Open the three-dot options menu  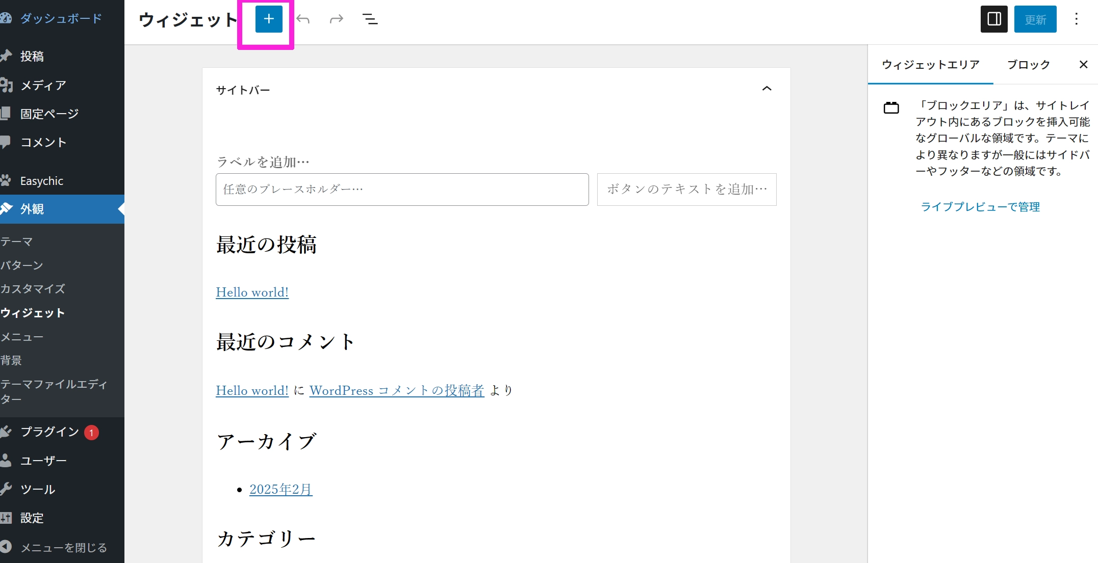pyautogui.click(x=1076, y=19)
